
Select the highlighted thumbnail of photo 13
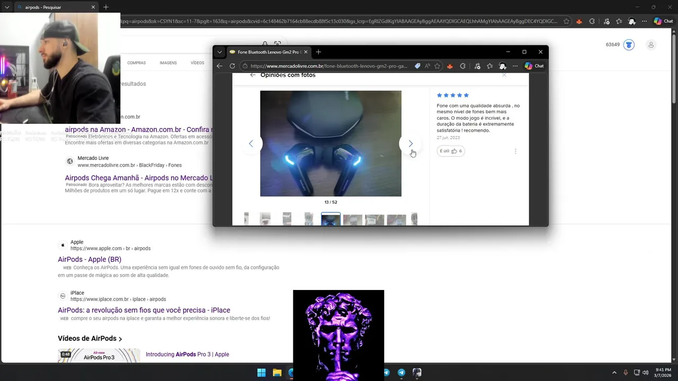(x=331, y=219)
